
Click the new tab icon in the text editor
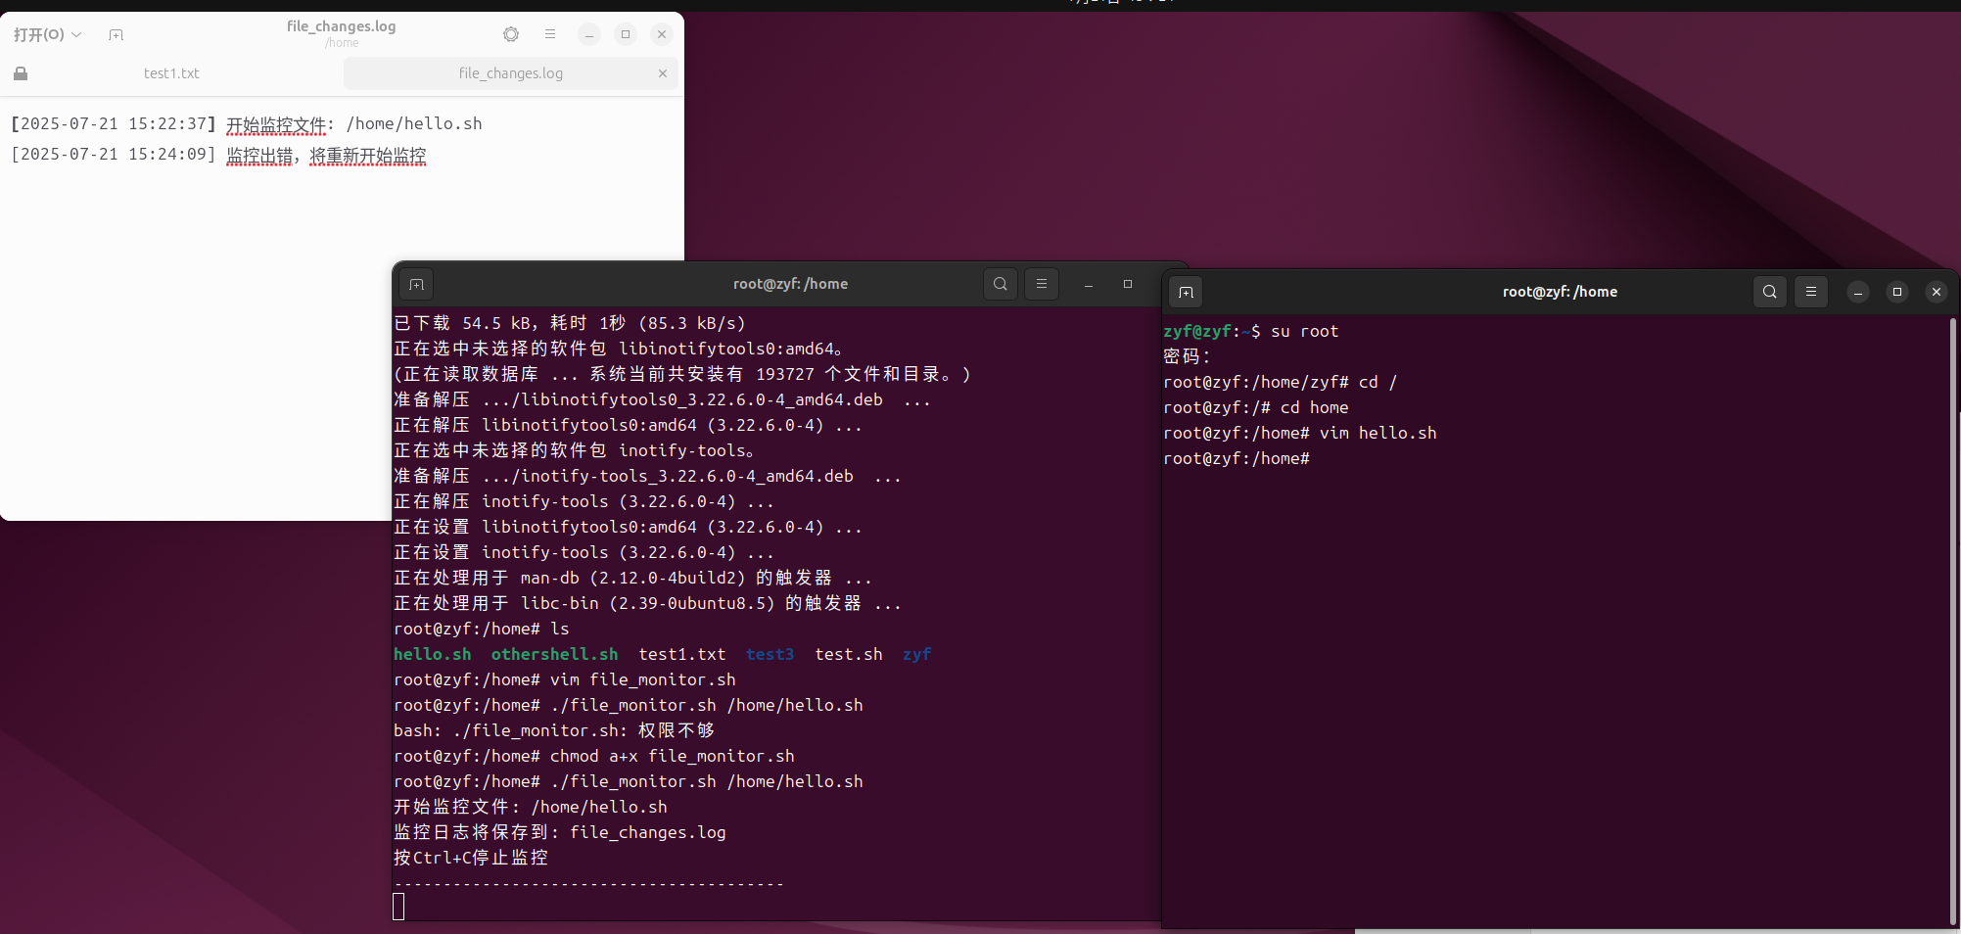click(x=117, y=35)
